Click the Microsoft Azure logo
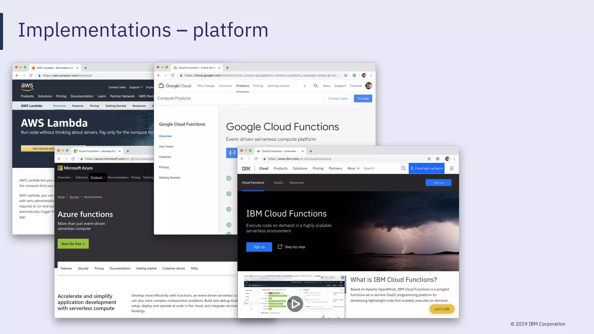This screenshot has width=594, height=334. pos(75,168)
